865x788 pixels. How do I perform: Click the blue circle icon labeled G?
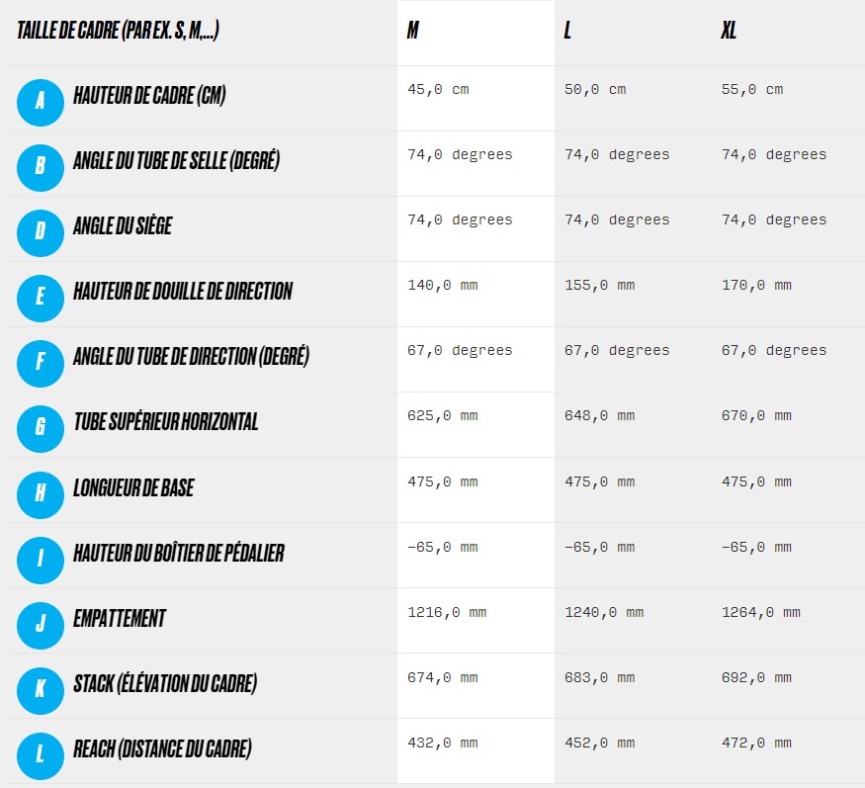(41, 429)
